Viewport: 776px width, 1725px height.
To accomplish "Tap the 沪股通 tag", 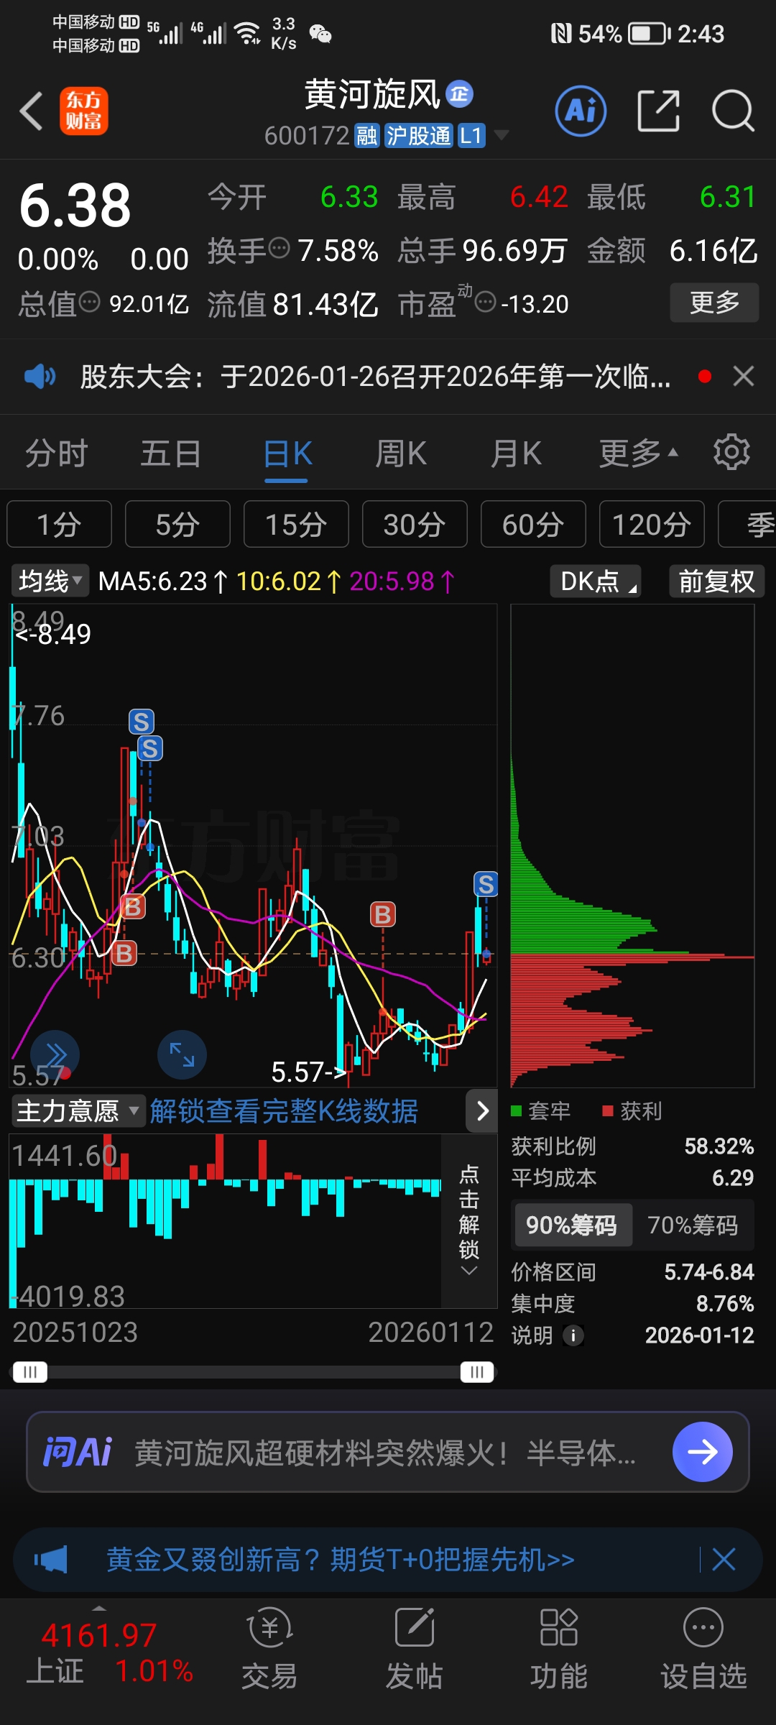I will coord(418,135).
